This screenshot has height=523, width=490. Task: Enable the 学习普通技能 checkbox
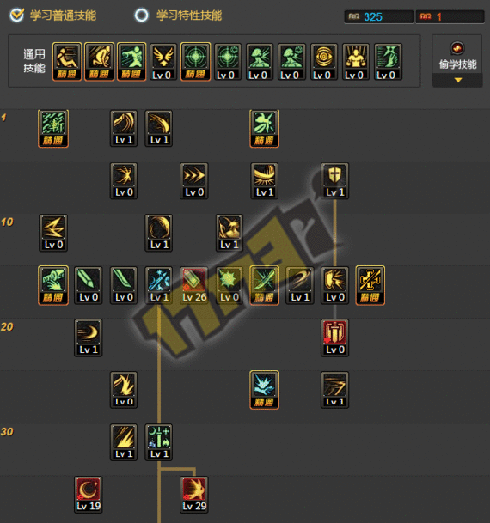coord(17,15)
